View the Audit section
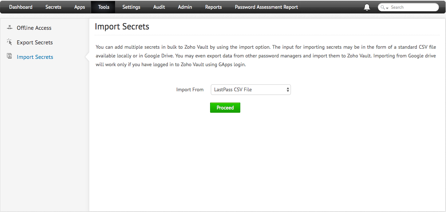 point(159,7)
